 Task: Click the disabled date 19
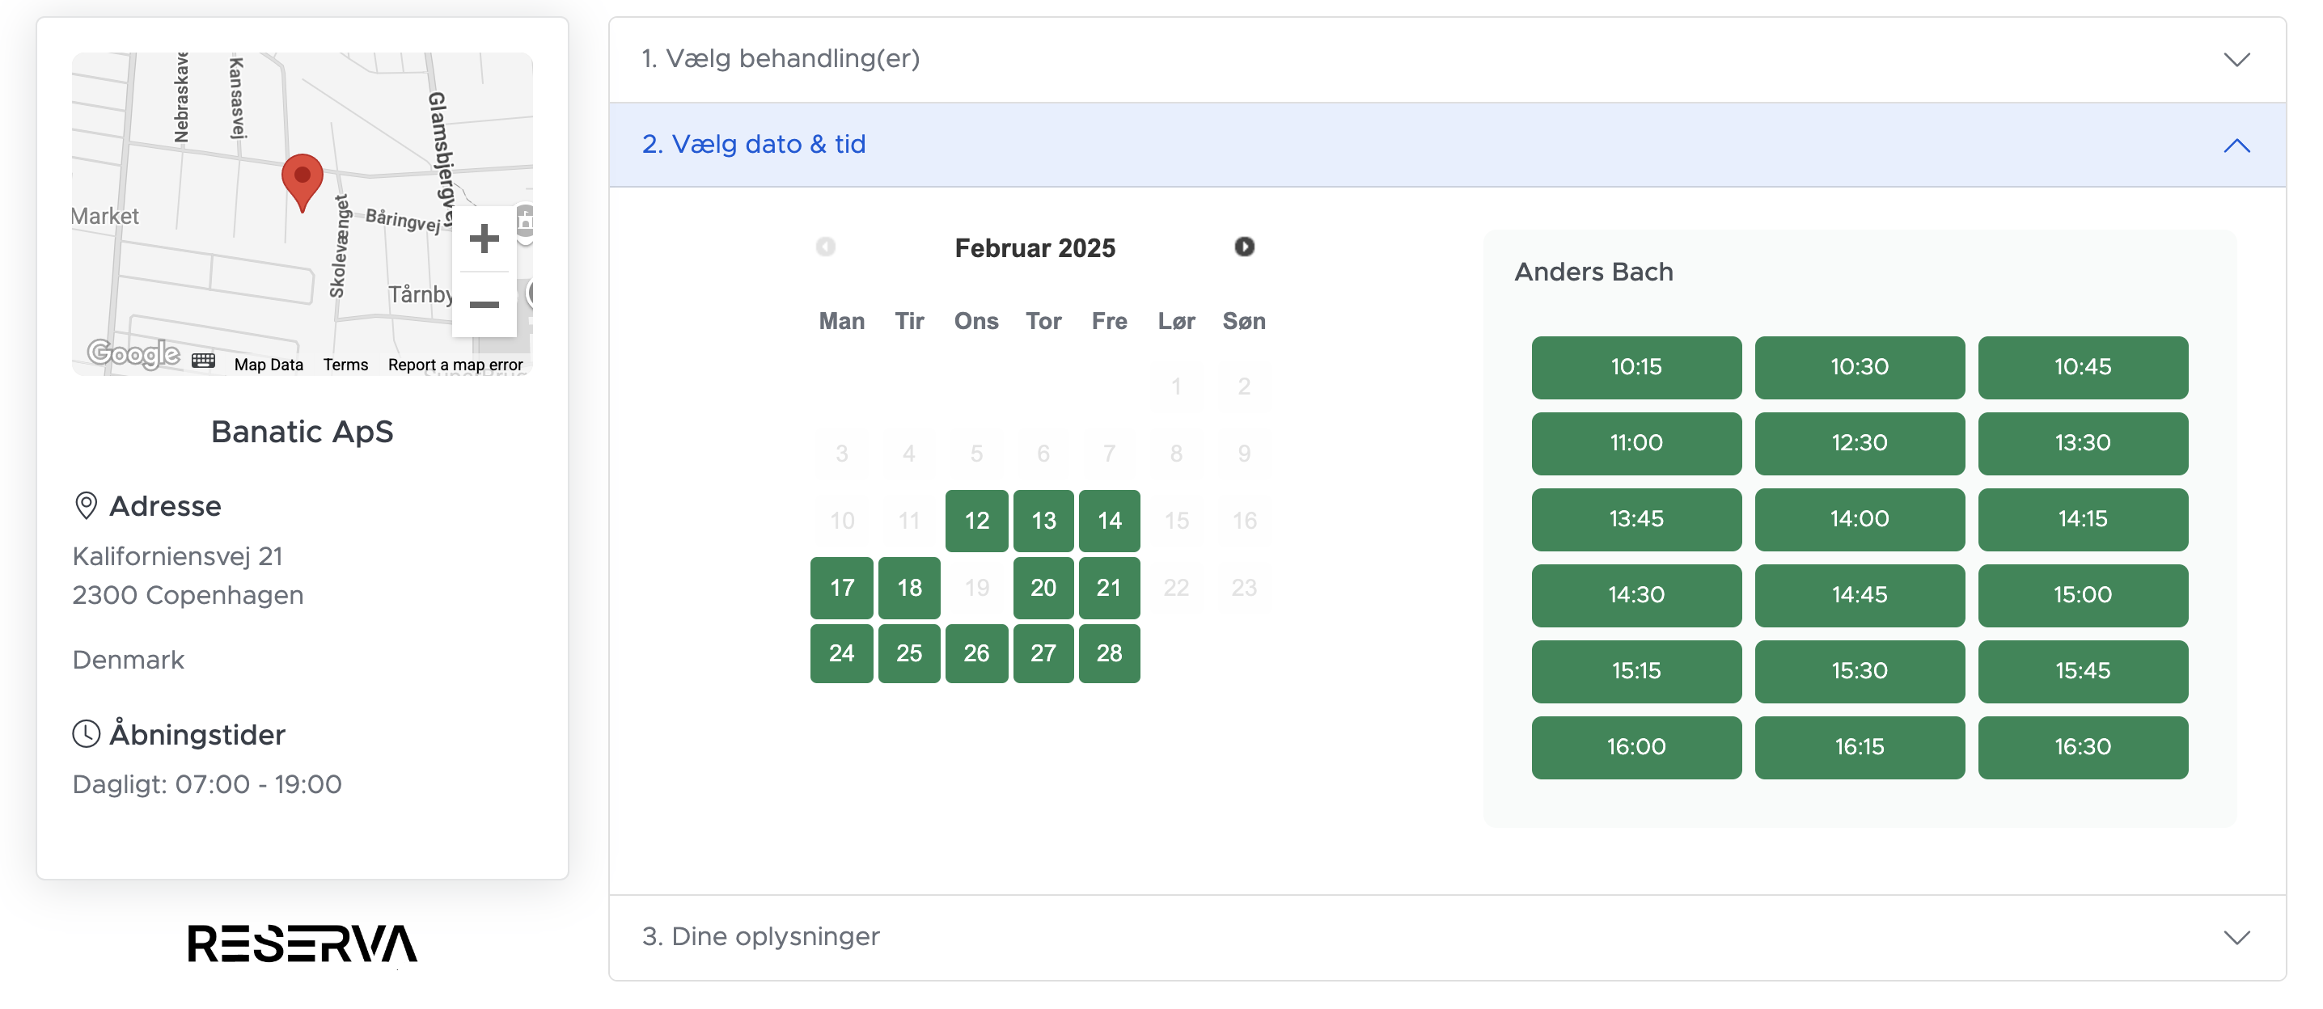(x=976, y=587)
